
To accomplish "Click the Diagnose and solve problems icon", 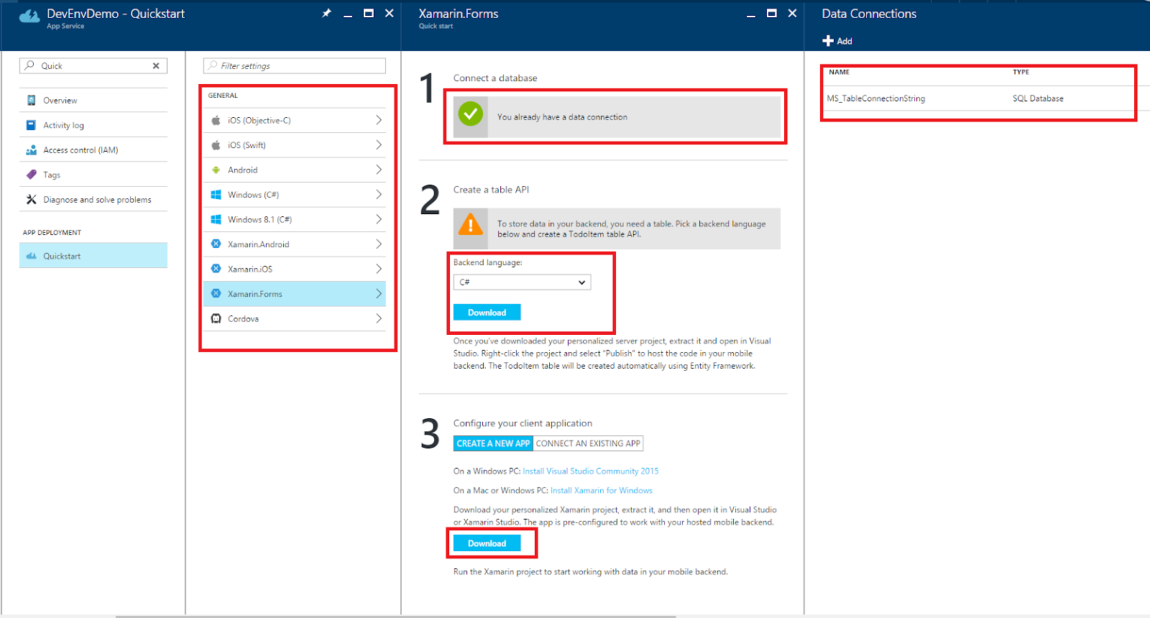I will 32,200.
